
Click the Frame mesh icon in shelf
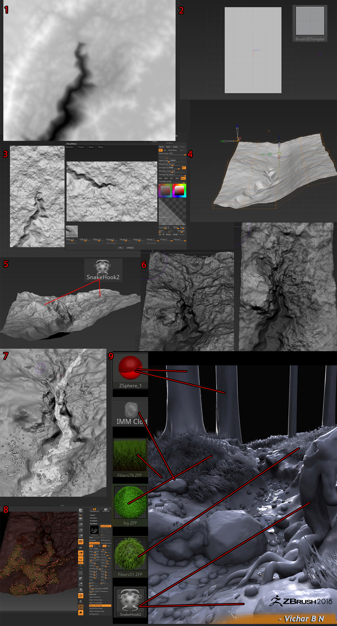(x=81, y=573)
